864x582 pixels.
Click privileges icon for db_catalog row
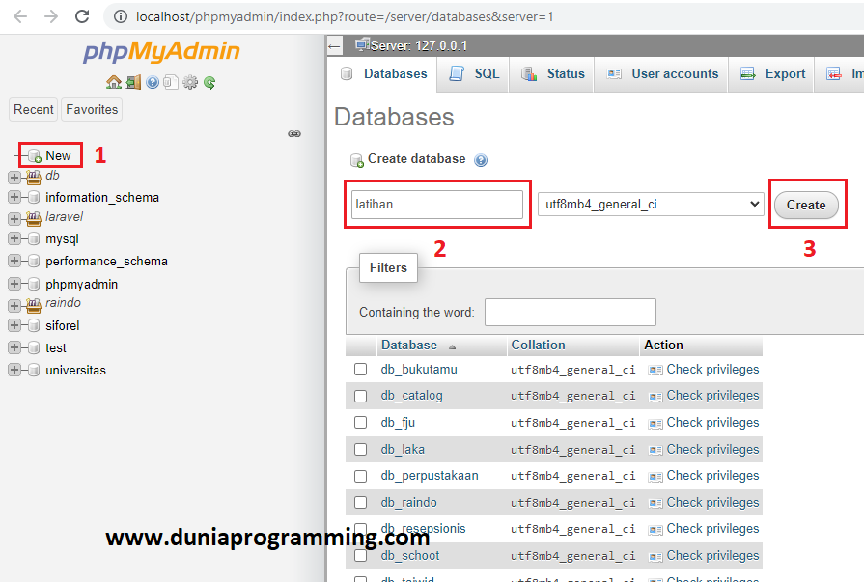tap(655, 397)
